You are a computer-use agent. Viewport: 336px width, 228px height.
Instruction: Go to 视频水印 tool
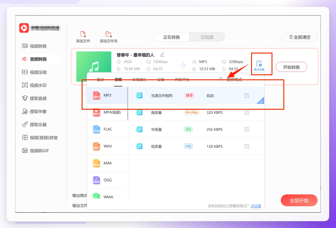(x=34, y=85)
